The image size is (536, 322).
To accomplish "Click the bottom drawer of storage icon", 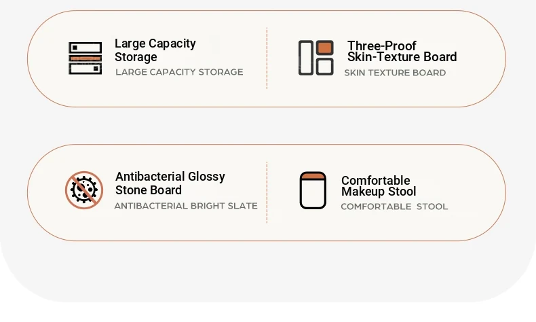I will (x=85, y=69).
